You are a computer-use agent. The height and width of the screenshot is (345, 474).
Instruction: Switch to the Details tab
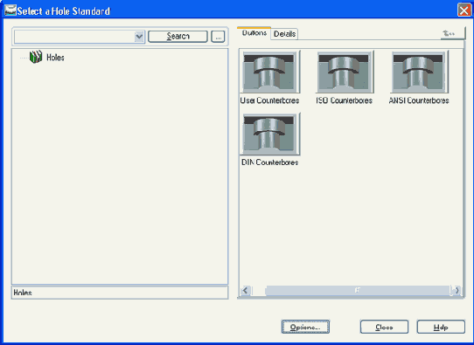click(x=284, y=34)
